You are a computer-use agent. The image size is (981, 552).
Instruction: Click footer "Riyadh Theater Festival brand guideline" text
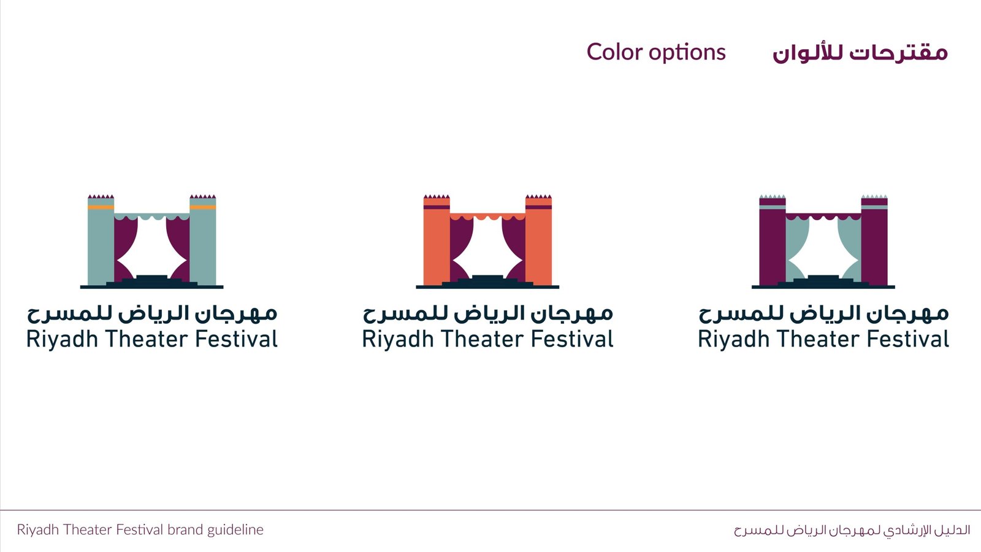click(x=140, y=529)
